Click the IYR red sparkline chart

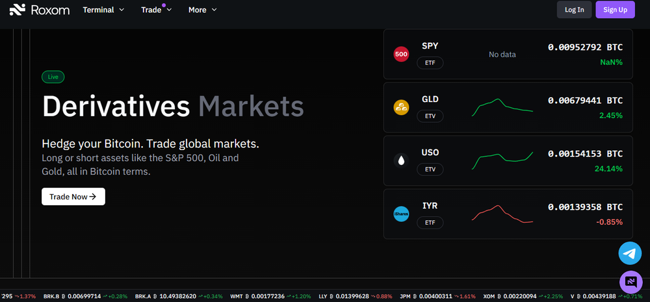[502, 214]
